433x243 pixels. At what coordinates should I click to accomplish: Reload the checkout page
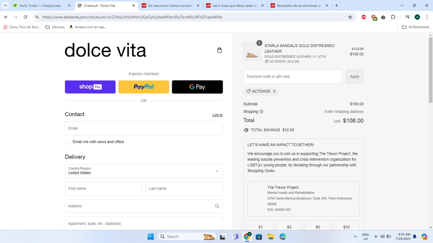point(25,17)
